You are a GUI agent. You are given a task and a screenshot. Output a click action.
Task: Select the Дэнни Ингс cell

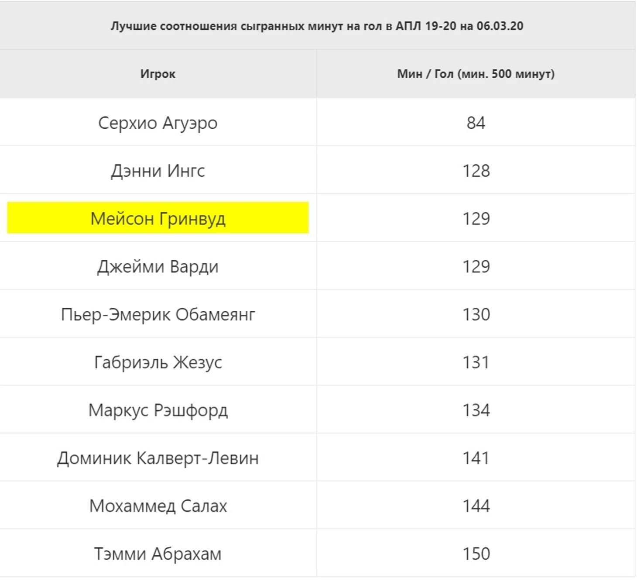(158, 170)
